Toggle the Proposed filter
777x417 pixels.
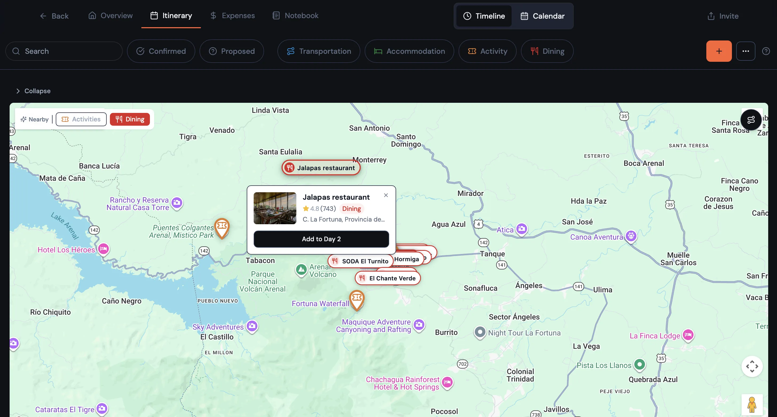point(232,51)
